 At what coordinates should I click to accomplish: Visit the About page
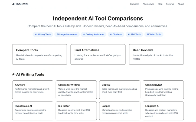coord(181,4)
